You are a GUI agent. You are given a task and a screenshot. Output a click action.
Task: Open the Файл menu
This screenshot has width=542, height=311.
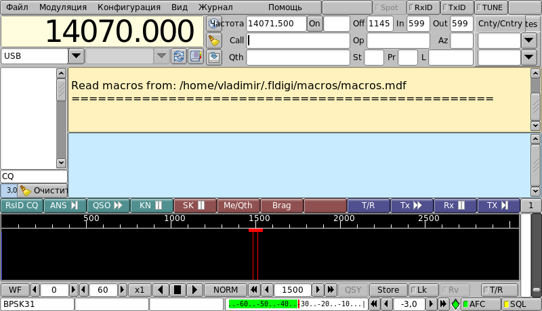coord(18,7)
